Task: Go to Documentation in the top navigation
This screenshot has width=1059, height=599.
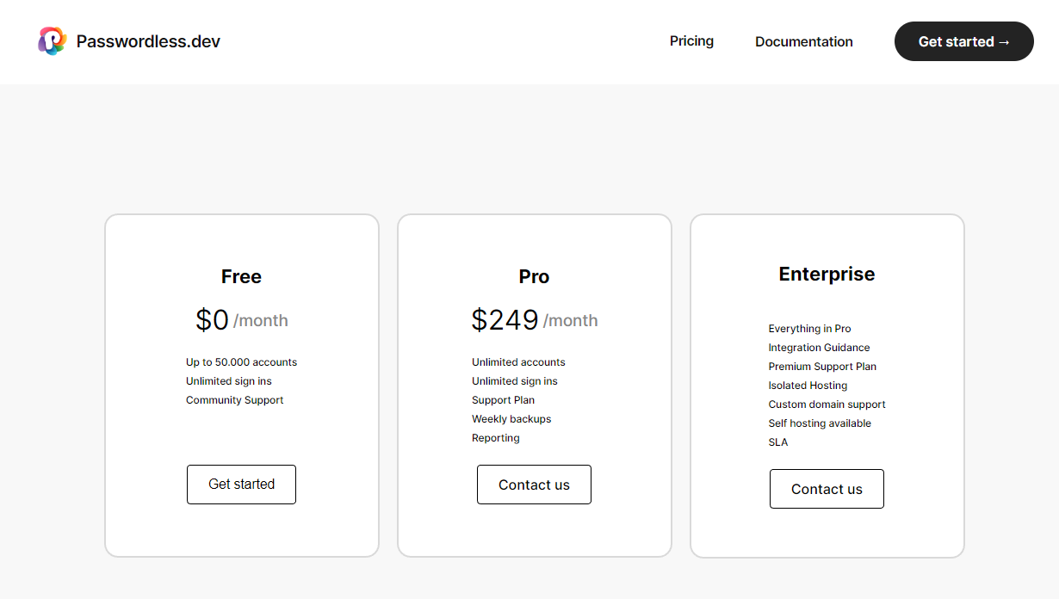Action: (x=803, y=41)
